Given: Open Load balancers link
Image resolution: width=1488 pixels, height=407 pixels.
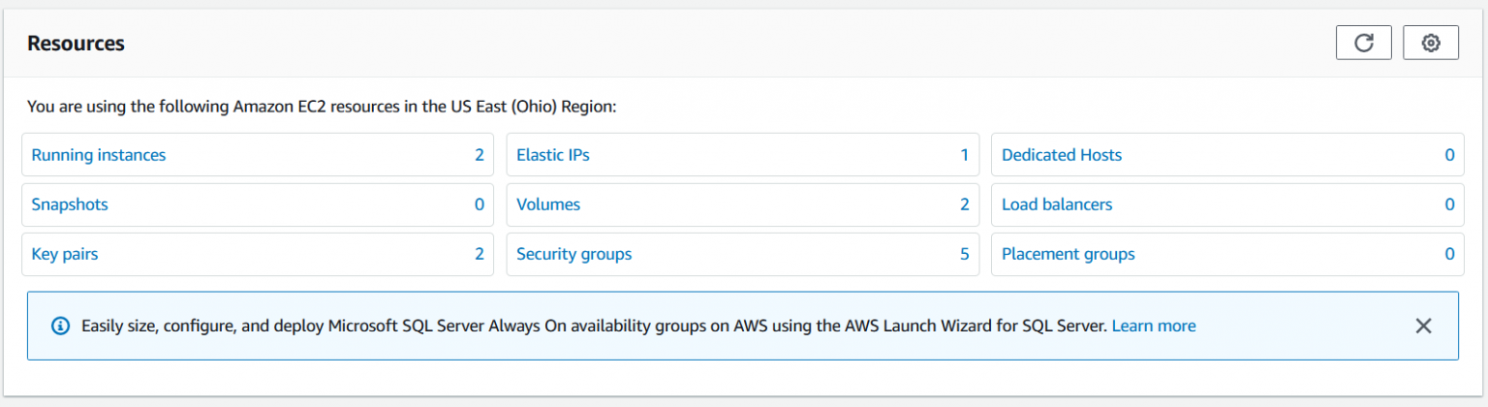Looking at the screenshot, I should coord(1057,204).
